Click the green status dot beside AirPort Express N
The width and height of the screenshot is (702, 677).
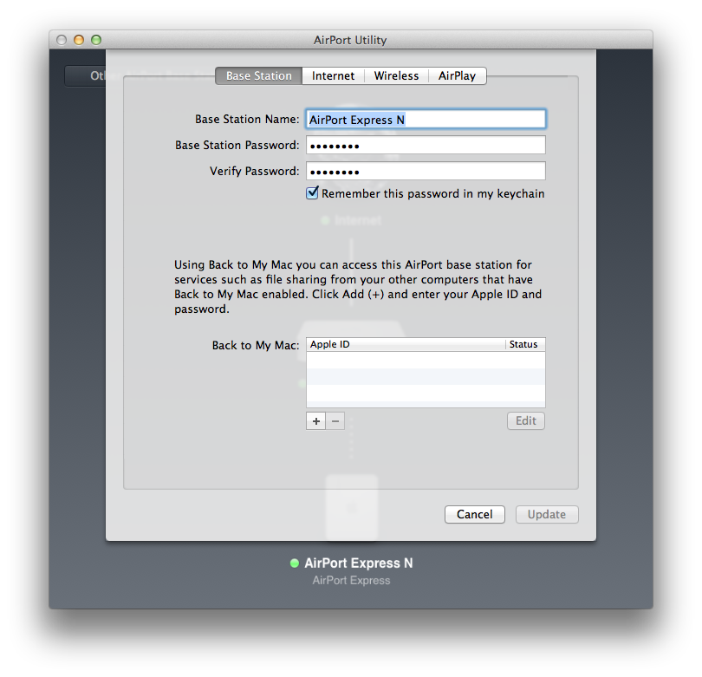294,563
